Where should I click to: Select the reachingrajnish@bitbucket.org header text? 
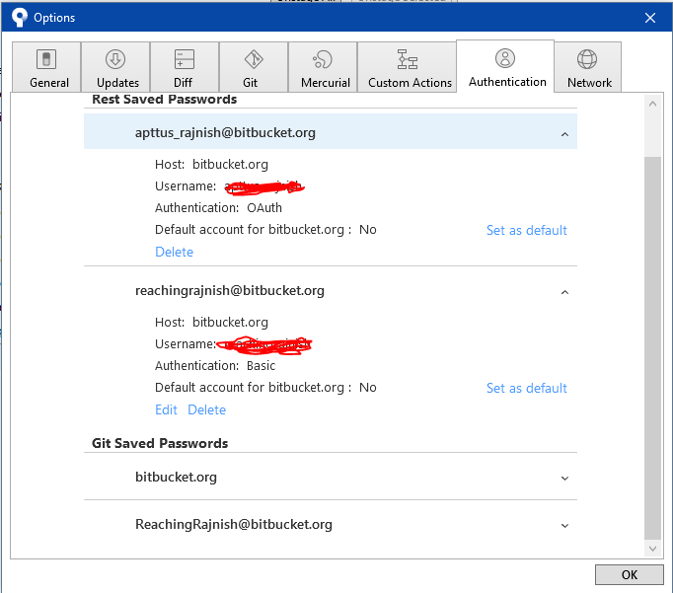(230, 290)
